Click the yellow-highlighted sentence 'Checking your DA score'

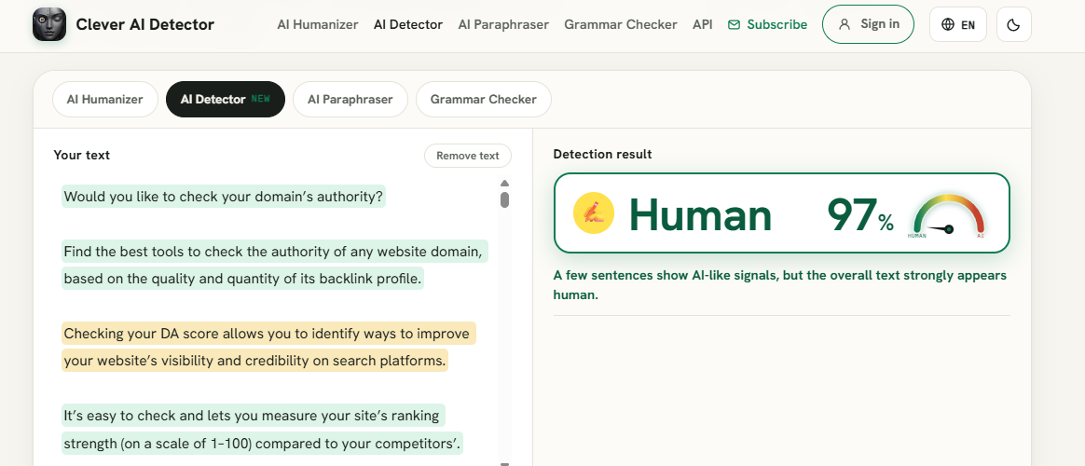tap(269, 347)
